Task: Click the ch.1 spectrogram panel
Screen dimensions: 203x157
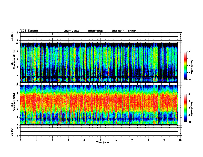Action: tap(99, 63)
